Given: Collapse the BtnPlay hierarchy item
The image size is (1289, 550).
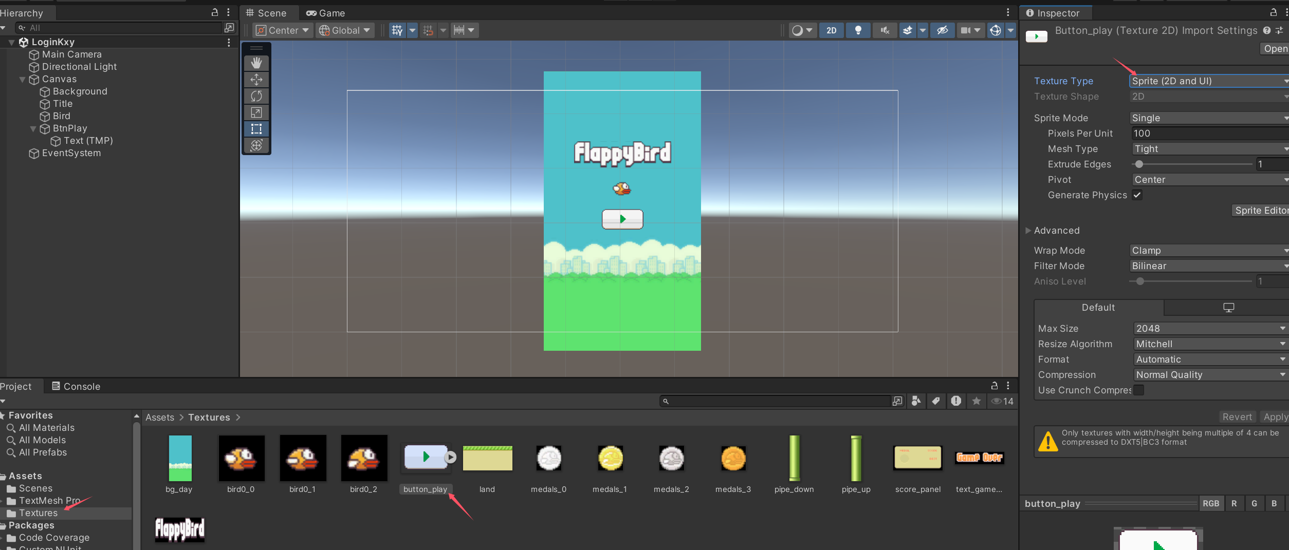Looking at the screenshot, I should tap(33, 129).
